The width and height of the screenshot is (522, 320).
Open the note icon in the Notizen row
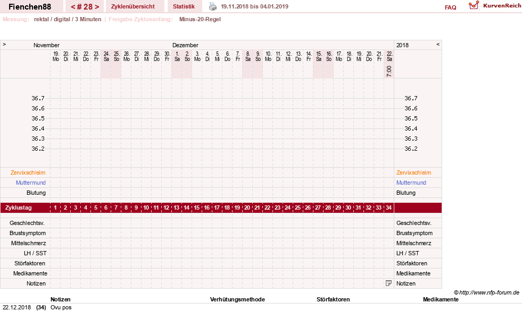point(388,283)
